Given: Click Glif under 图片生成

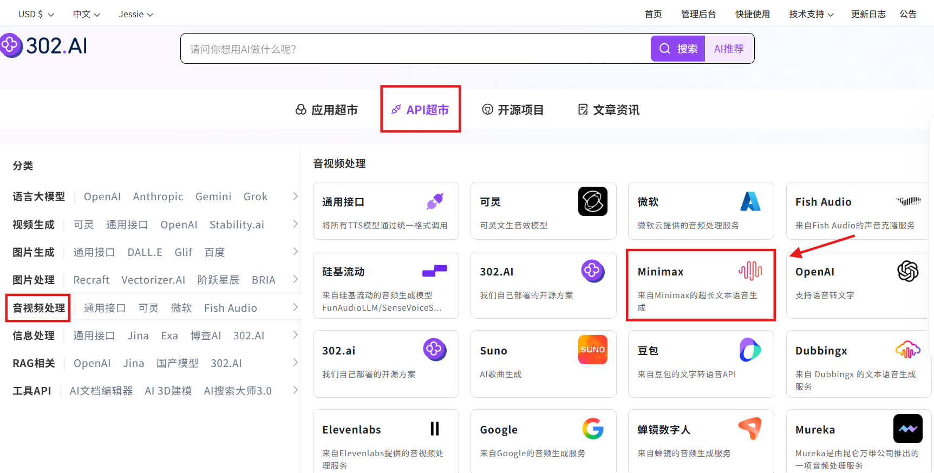Looking at the screenshot, I should tap(184, 252).
